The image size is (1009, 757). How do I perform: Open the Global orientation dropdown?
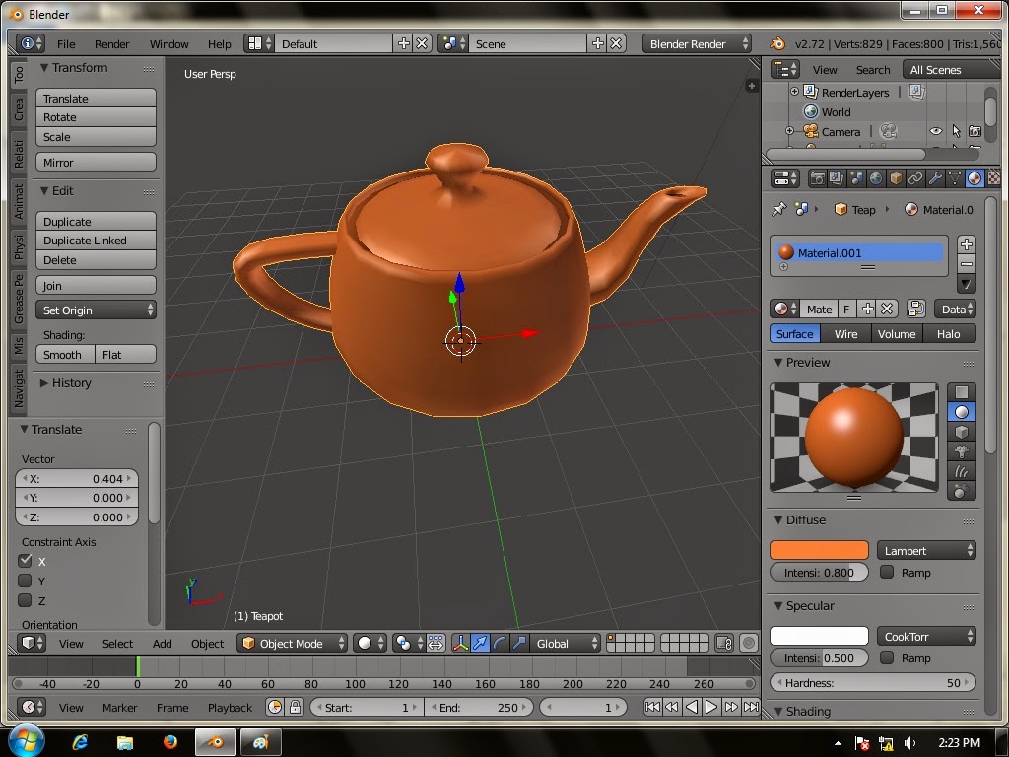pos(565,643)
